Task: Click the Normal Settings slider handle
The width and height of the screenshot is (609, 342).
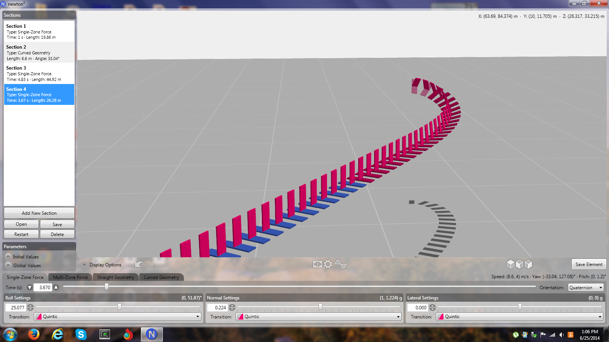Action: tap(320, 307)
